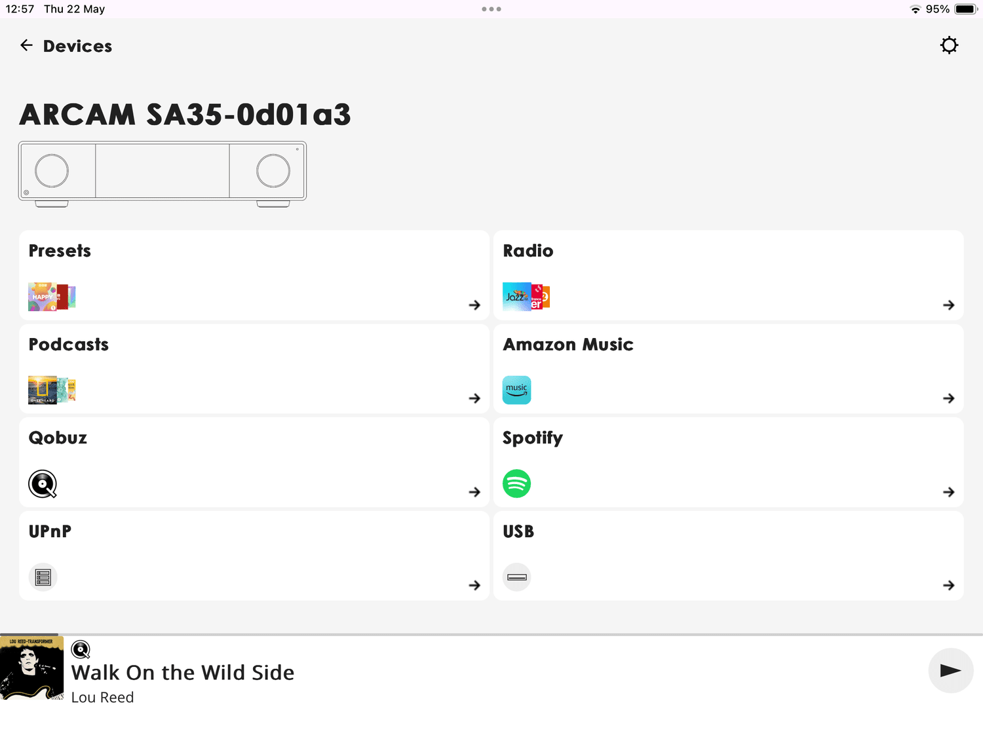The width and height of the screenshot is (983, 737).
Task: Tap the playback progress bar above the now playing strip
Action: 491,634
